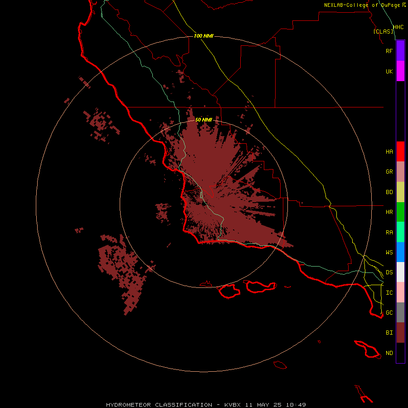Click the GR legend label
Viewport: 408px width, 408px height.
389,172
